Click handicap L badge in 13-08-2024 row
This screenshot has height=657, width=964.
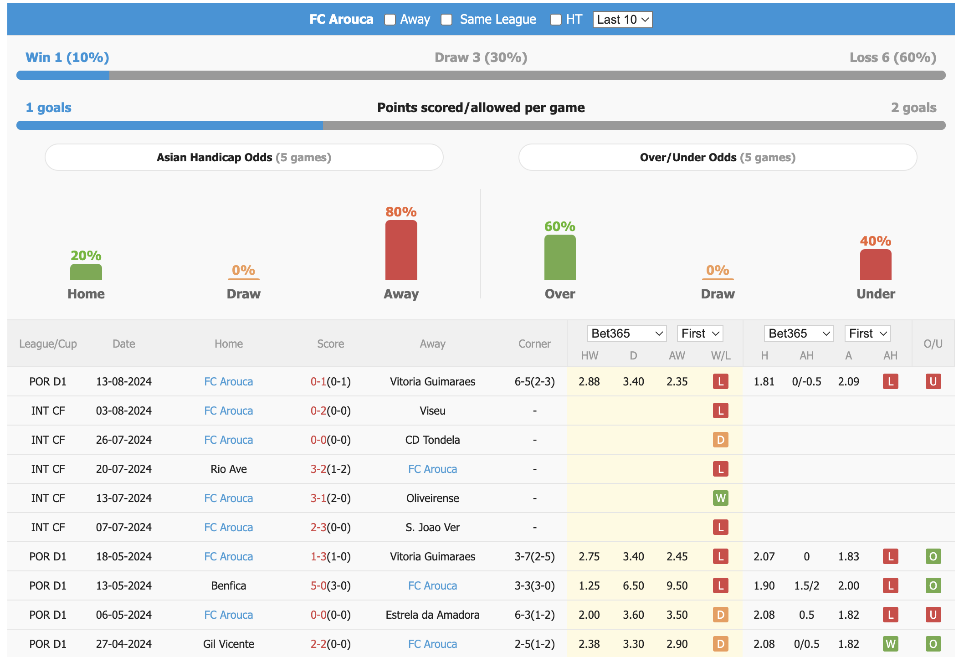(x=891, y=381)
